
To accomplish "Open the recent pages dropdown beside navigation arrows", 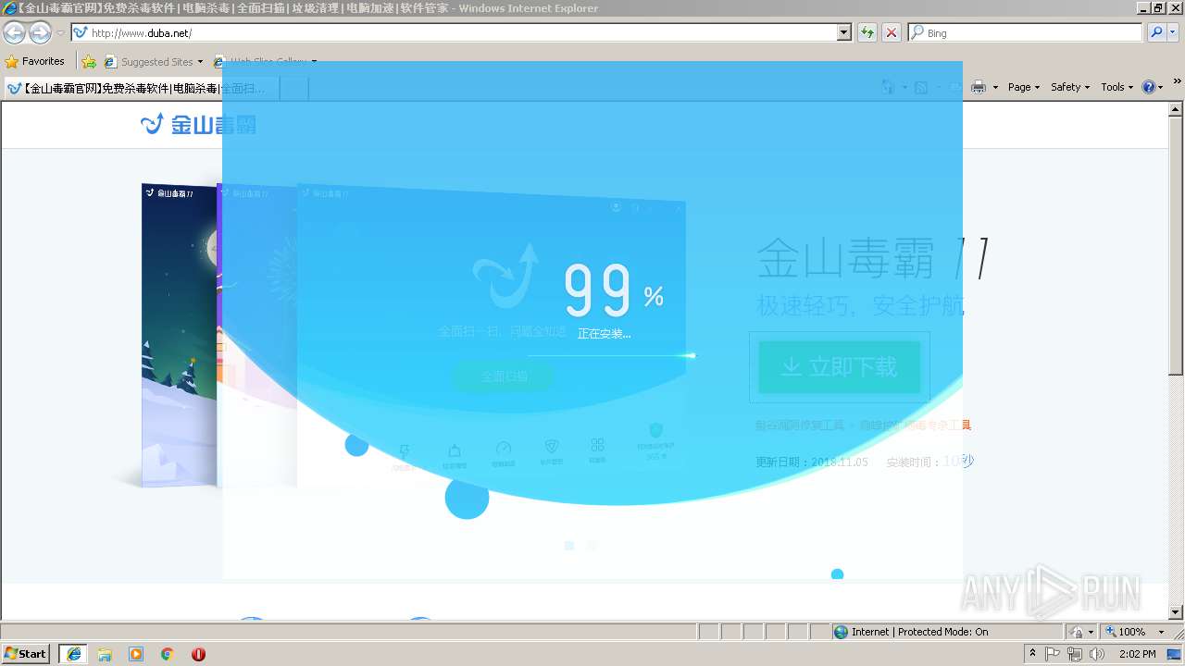I will point(60,33).
